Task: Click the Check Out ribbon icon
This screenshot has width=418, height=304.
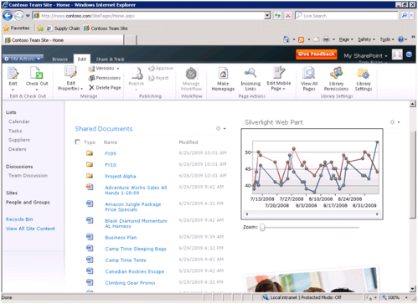Action: click(x=37, y=73)
